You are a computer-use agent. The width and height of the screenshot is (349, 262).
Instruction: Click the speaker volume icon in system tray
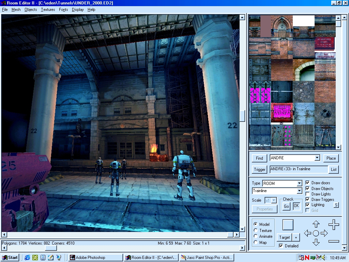click(324, 258)
